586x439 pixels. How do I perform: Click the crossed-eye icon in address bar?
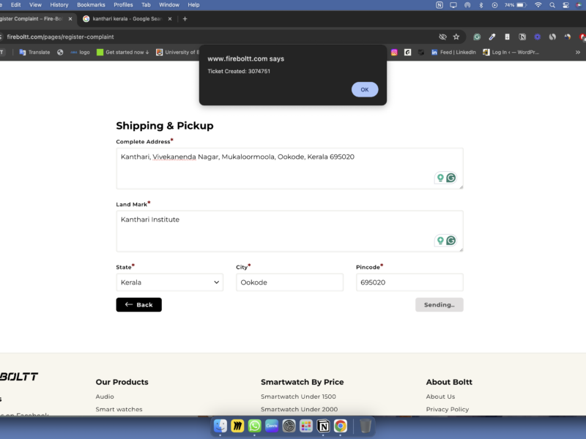point(442,37)
